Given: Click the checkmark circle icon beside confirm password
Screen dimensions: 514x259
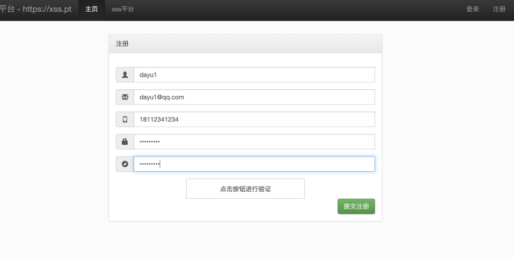Looking at the screenshot, I should (x=125, y=164).
